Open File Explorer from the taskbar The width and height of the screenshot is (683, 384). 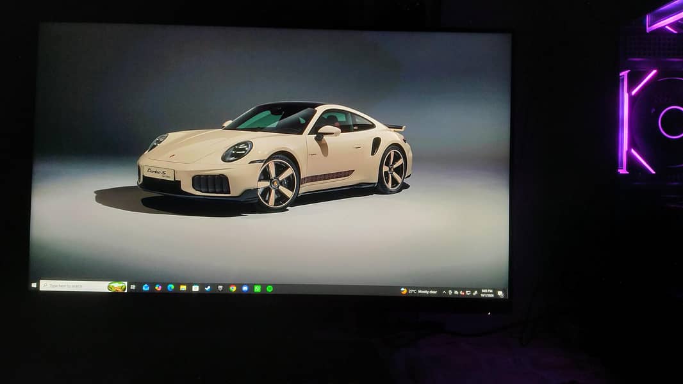point(183,288)
